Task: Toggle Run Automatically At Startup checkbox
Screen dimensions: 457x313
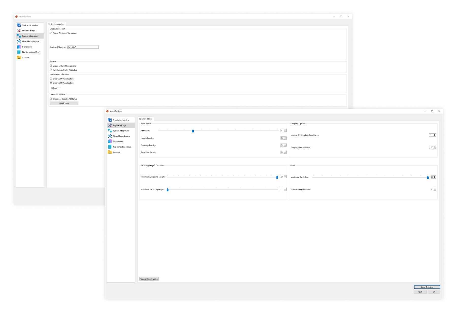Action: [51, 70]
